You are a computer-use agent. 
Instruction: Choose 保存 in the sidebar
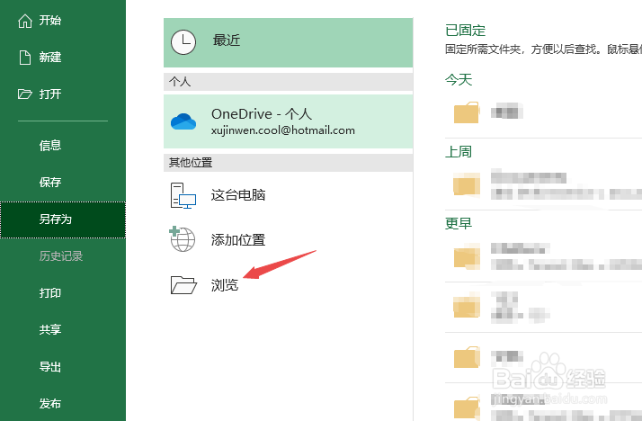point(63,183)
